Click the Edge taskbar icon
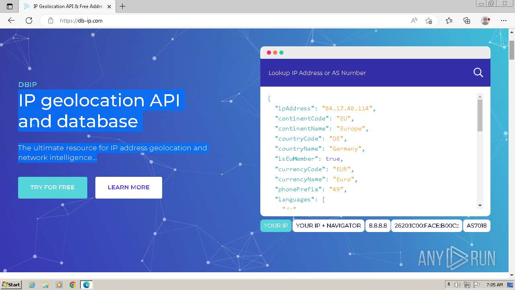515x290 pixels. pyautogui.click(x=87, y=285)
